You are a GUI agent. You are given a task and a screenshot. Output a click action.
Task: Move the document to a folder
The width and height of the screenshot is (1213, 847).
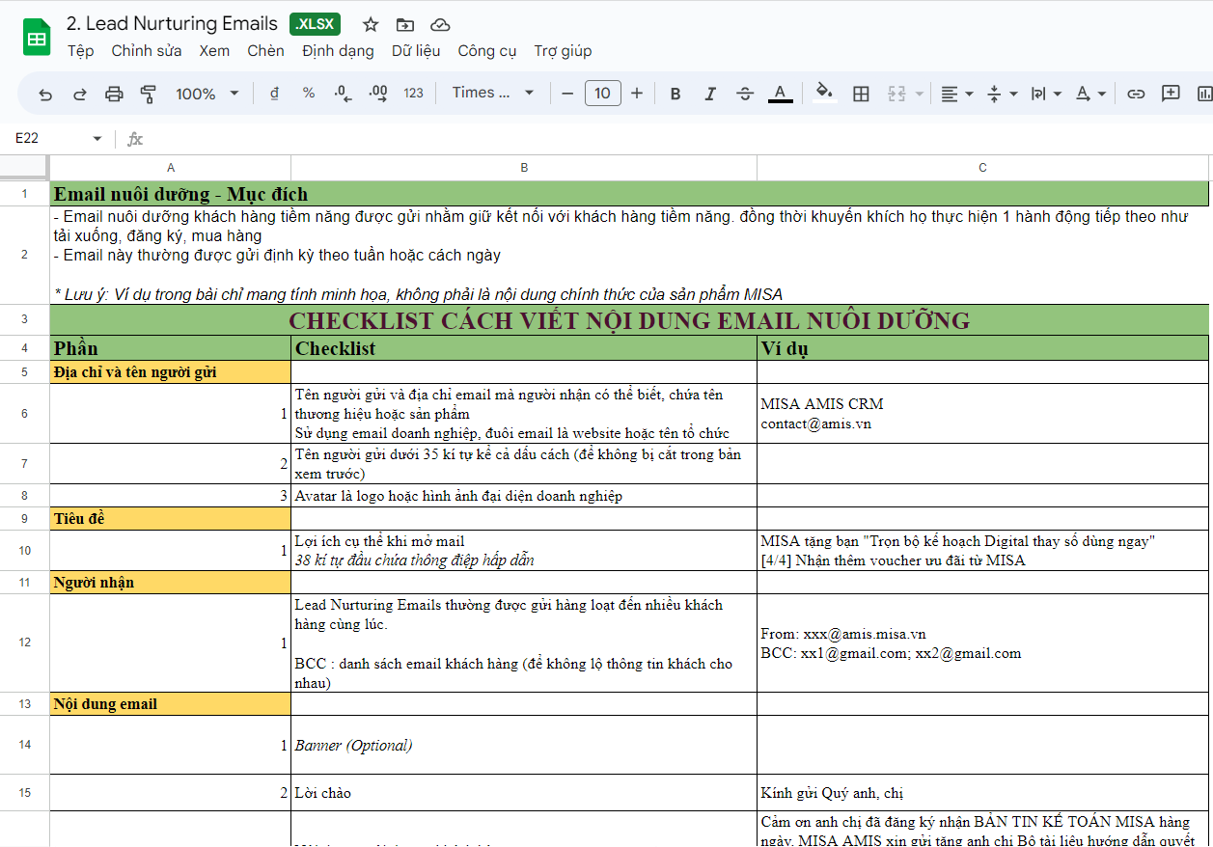coord(405,25)
